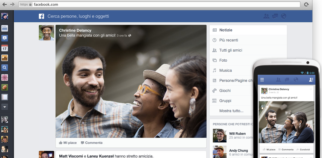Screen dimensions: 322x158
Task: Tap Christine Delancy's name on the phone post
Action: coord(279,89)
